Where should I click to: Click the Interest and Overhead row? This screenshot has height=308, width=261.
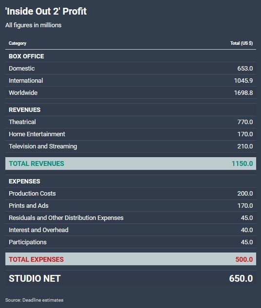(130, 230)
